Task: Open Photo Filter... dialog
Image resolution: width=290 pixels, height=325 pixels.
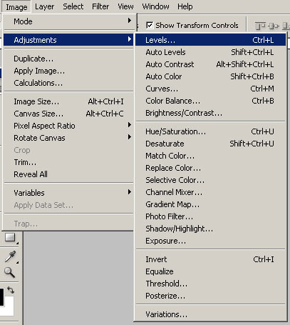Action: coord(210,216)
